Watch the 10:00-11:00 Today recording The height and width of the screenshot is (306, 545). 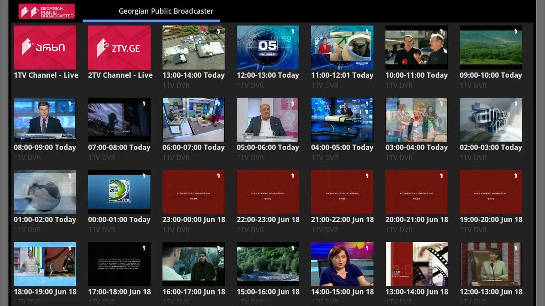pos(416,47)
